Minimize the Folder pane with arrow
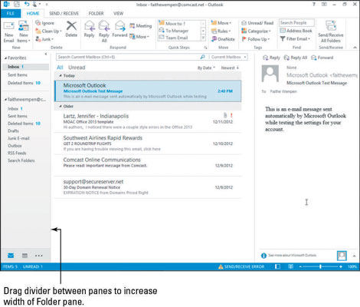This screenshot has height=307, width=360. point(46,54)
